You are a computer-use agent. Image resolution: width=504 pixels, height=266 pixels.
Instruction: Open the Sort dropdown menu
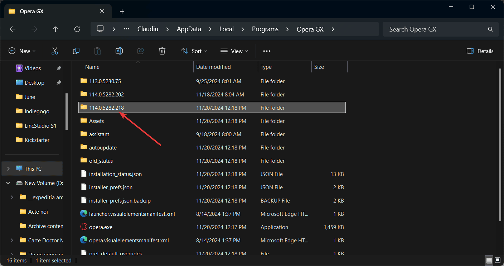pyautogui.click(x=194, y=51)
